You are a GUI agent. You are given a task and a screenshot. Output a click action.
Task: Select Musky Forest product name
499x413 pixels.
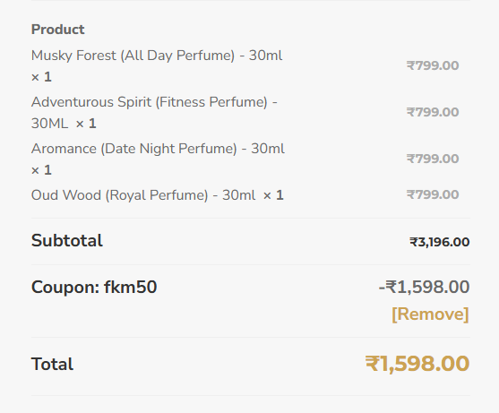tap(157, 56)
